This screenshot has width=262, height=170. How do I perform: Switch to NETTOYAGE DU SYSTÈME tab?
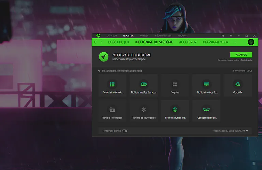coord(154,42)
